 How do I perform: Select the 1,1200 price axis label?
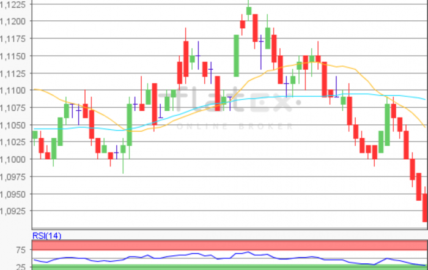[13, 21]
